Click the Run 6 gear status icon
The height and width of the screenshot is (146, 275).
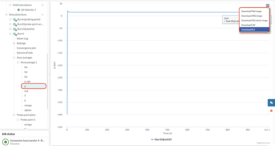coord(15,20)
